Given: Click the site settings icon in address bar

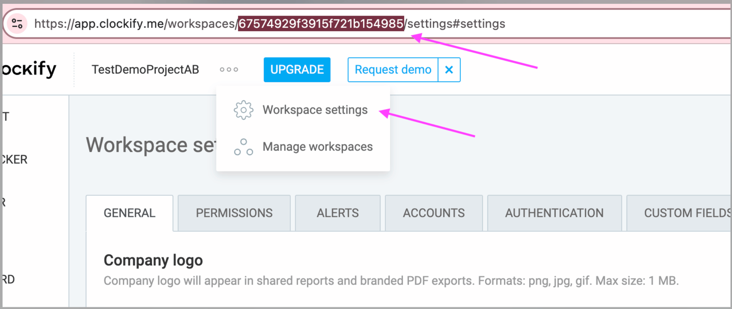Looking at the screenshot, I should pyautogui.click(x=17, y=24).
